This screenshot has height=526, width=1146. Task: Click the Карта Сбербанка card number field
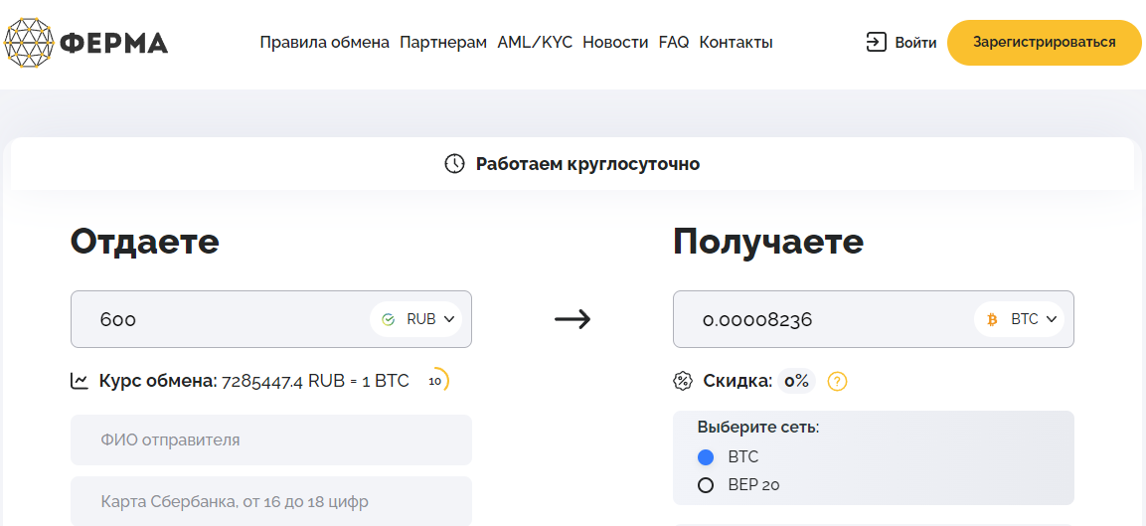point(271,501)
